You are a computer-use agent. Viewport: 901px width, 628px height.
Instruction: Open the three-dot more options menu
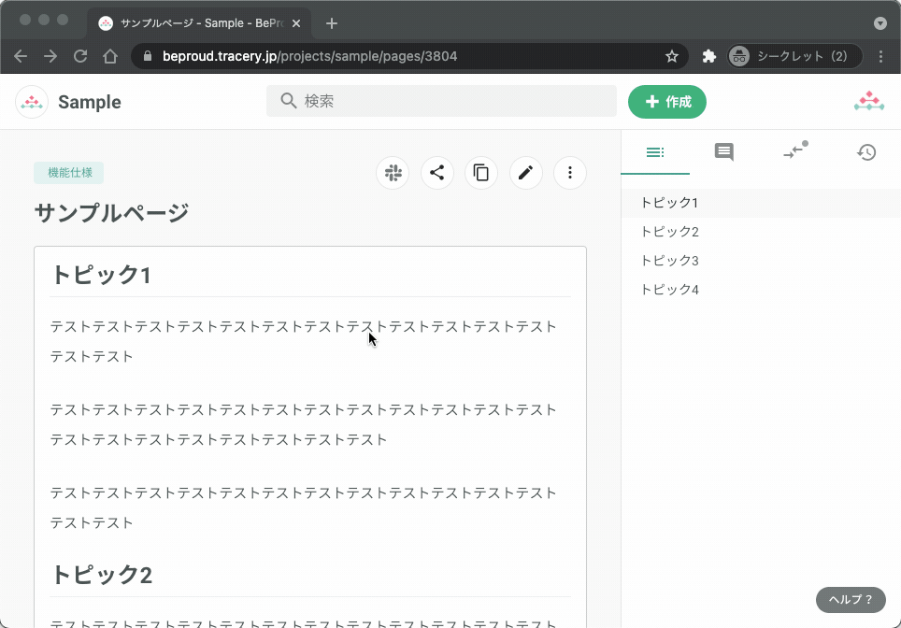tap(570, 173)
